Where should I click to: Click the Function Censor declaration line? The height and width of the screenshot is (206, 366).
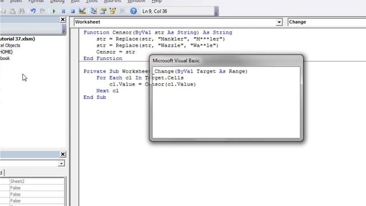(158, 33)
